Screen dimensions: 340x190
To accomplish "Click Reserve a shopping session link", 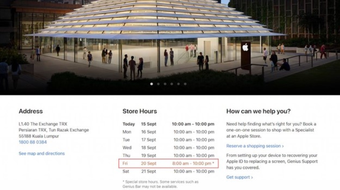I will pyautogui.click(x=255, y=146).
